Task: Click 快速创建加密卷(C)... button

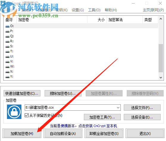Action: pyautogui.click(x=22, y=93)
